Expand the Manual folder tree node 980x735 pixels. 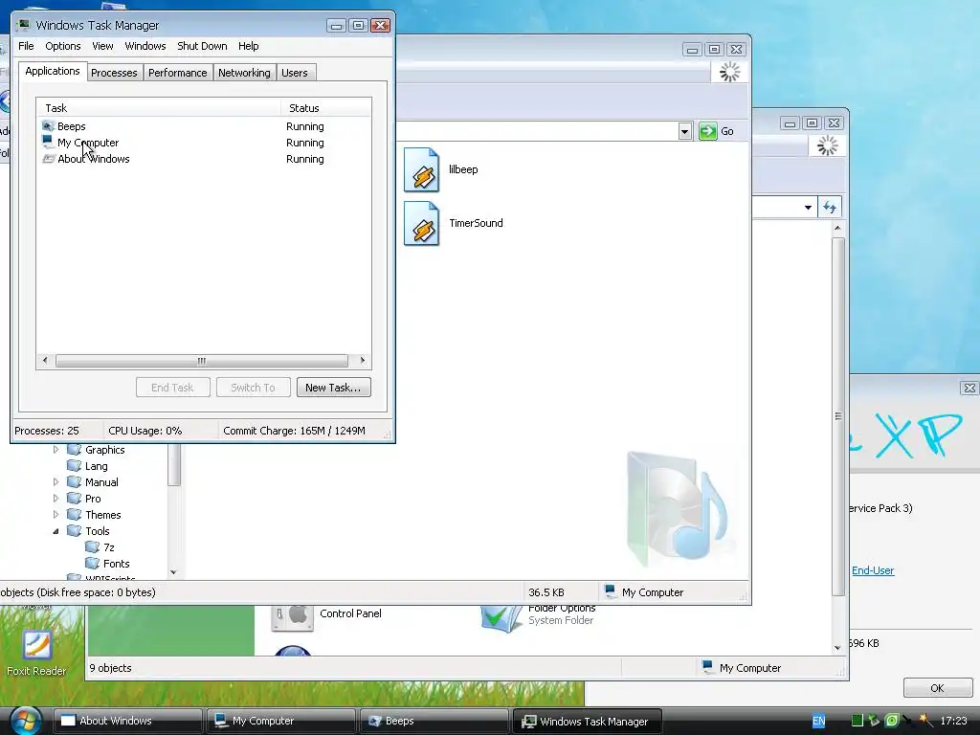[56, 482]
